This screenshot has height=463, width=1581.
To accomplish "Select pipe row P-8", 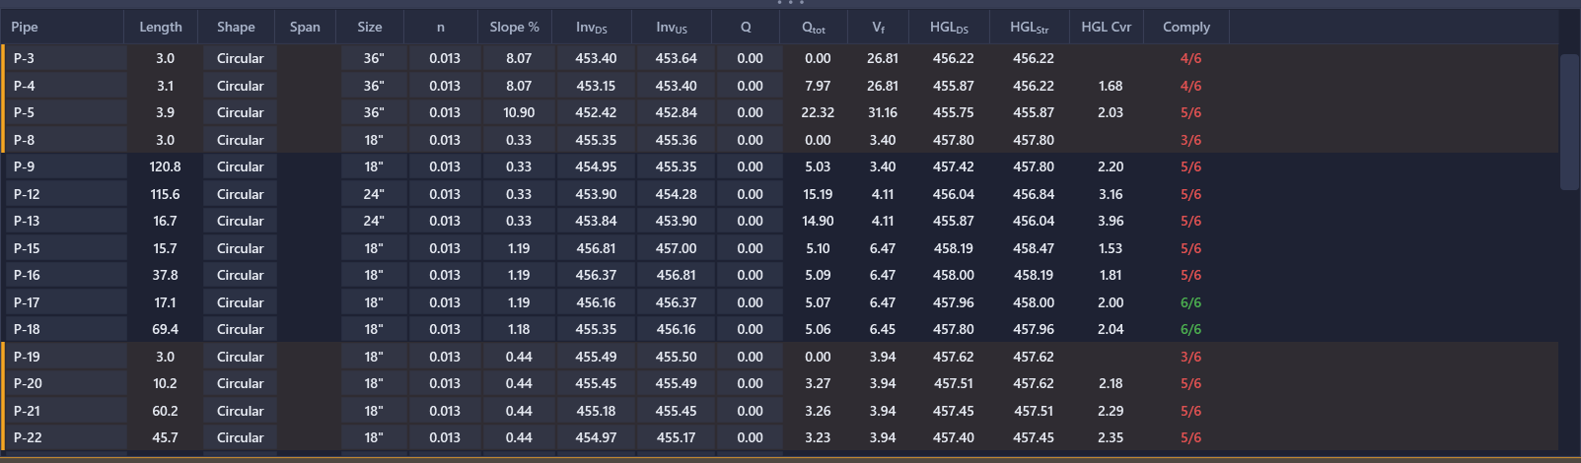I will tap(779, 140).
